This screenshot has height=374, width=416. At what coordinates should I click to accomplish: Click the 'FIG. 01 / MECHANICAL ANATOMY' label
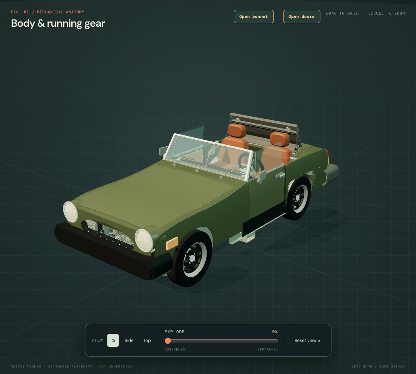click(x=47, y=12)
